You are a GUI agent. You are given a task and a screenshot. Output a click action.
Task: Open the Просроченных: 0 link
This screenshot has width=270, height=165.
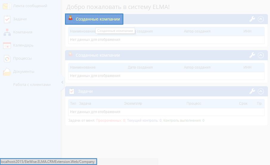111,121
